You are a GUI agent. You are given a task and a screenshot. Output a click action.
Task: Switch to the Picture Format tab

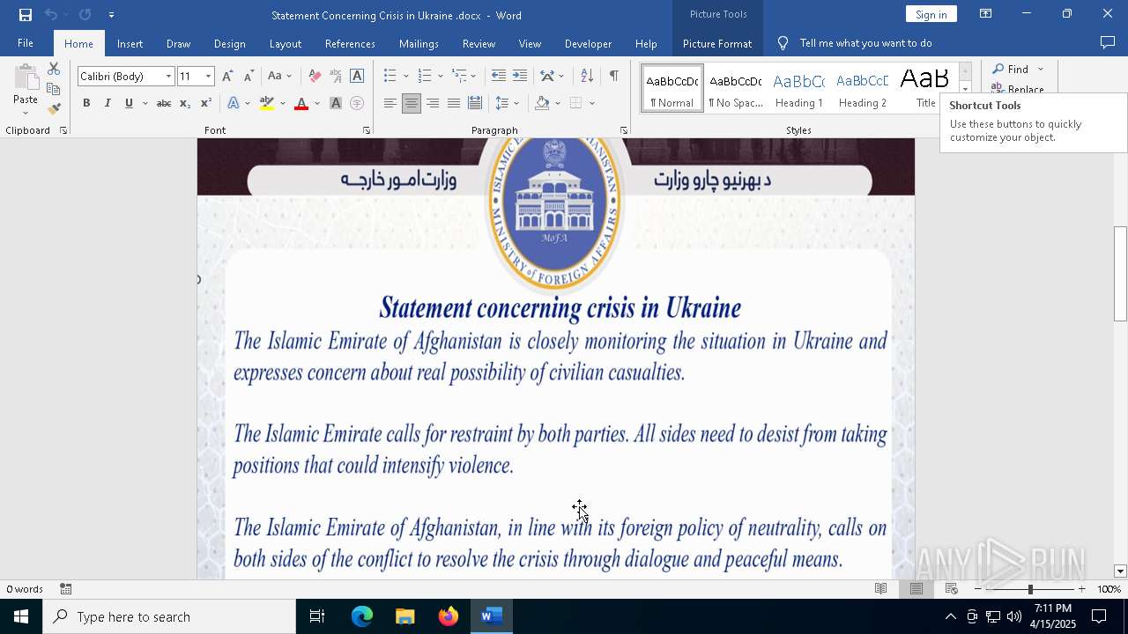coord(717,43)
